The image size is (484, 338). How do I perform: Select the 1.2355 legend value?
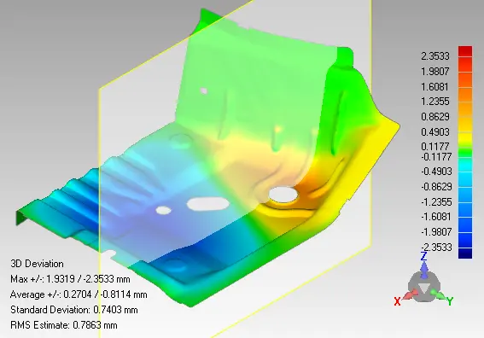(x=435, y=102)
